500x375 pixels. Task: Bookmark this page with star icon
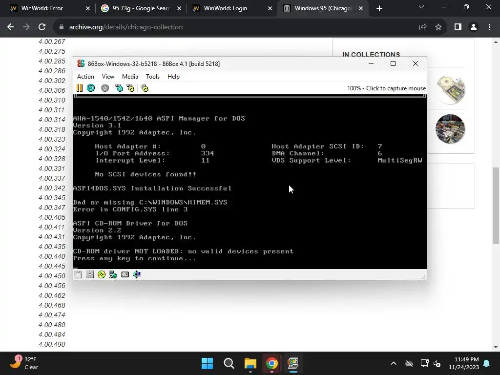(438, 27)
